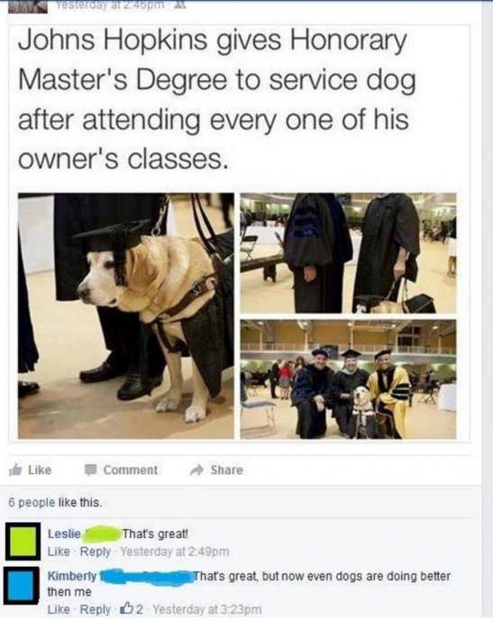Click 'Yesterday at 3:23pm' comment timestamp

[x=207, y=608]
